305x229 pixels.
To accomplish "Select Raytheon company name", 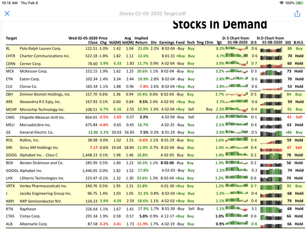I will pos(28,209).
